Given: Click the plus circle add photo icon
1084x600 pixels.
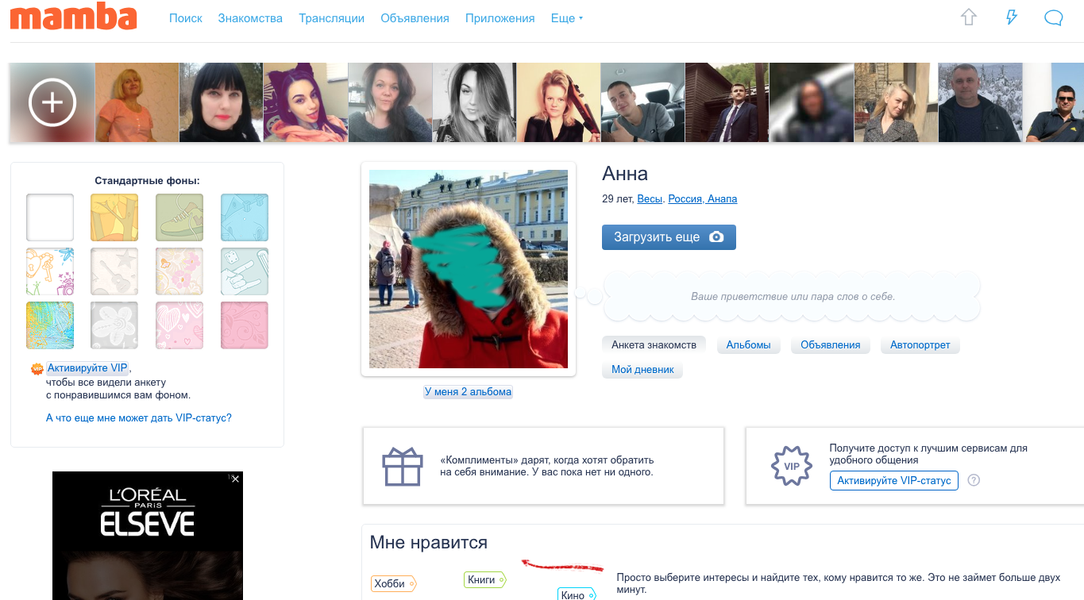Looking at the screenshot, I should (52, 103).
